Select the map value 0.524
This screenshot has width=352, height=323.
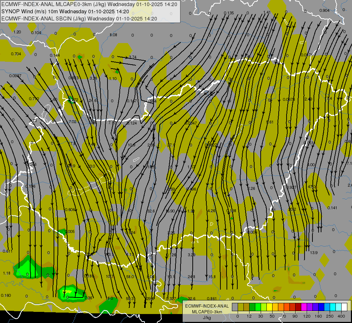[x=131, y=233]
